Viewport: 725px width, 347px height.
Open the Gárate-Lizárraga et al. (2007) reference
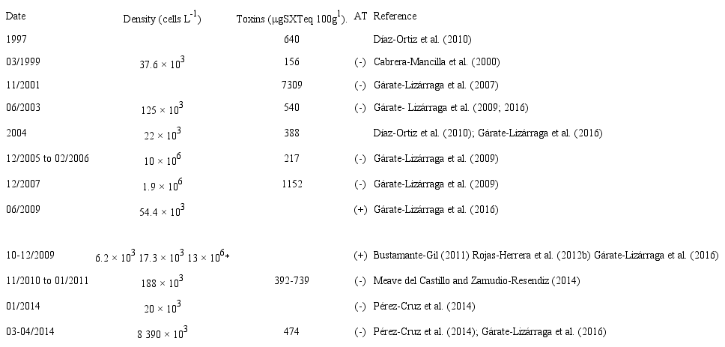436,85
